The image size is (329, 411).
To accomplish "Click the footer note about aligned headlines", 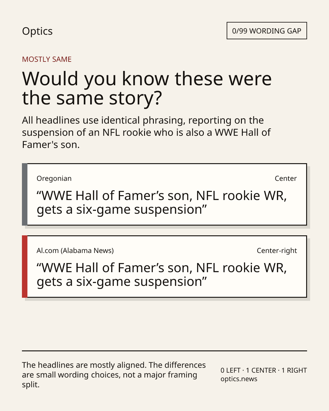I will (114, 375).
